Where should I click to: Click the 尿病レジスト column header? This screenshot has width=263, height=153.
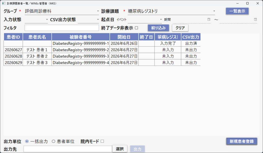(x=168, y=37)
